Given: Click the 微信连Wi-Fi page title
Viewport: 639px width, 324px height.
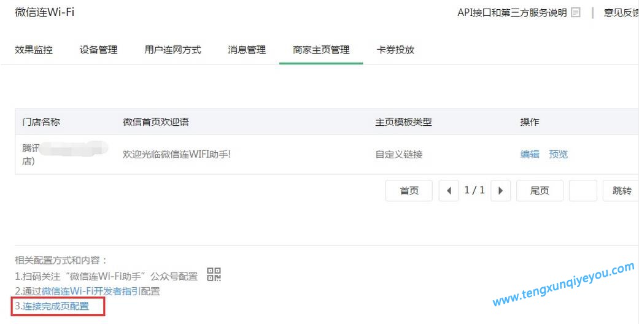Looking at the screenshot, I should coord(45,12).
